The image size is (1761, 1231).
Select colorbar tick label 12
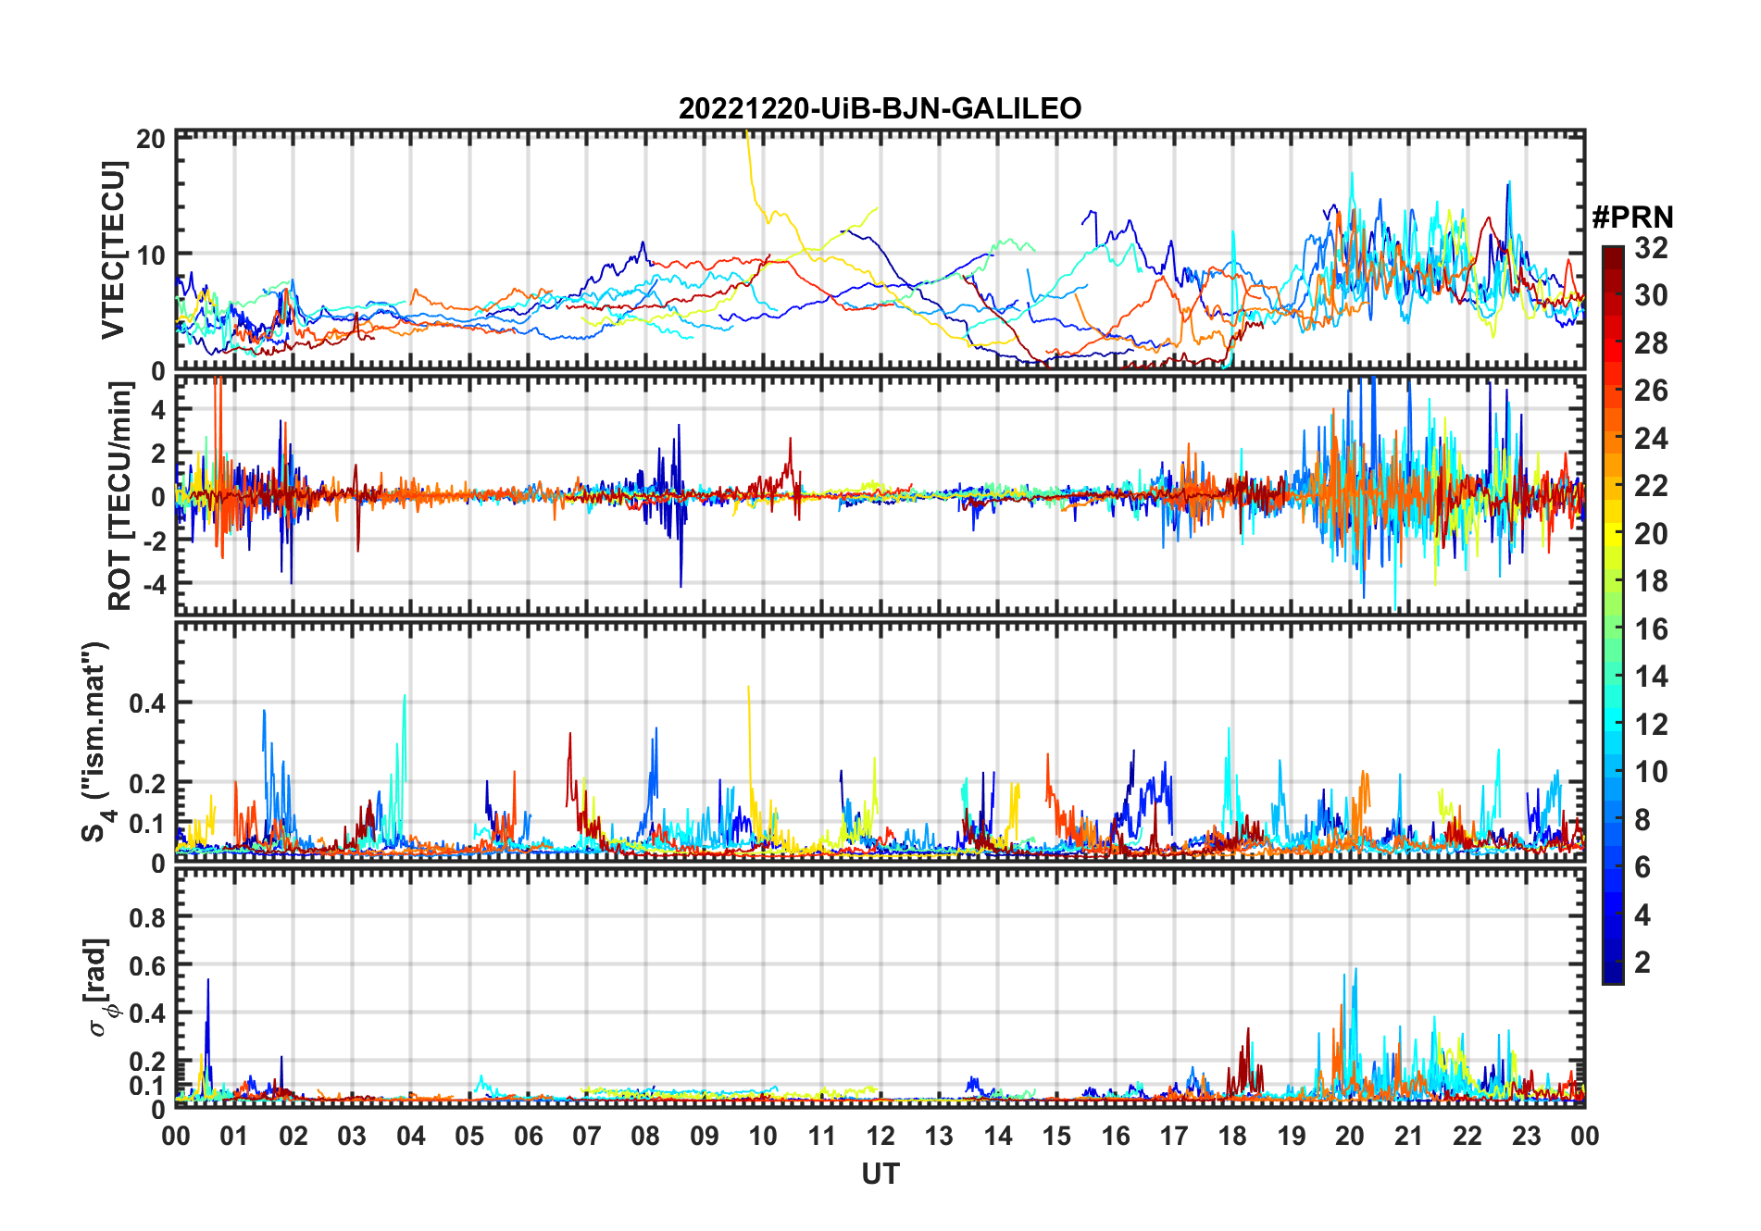tap(1651, 725)
